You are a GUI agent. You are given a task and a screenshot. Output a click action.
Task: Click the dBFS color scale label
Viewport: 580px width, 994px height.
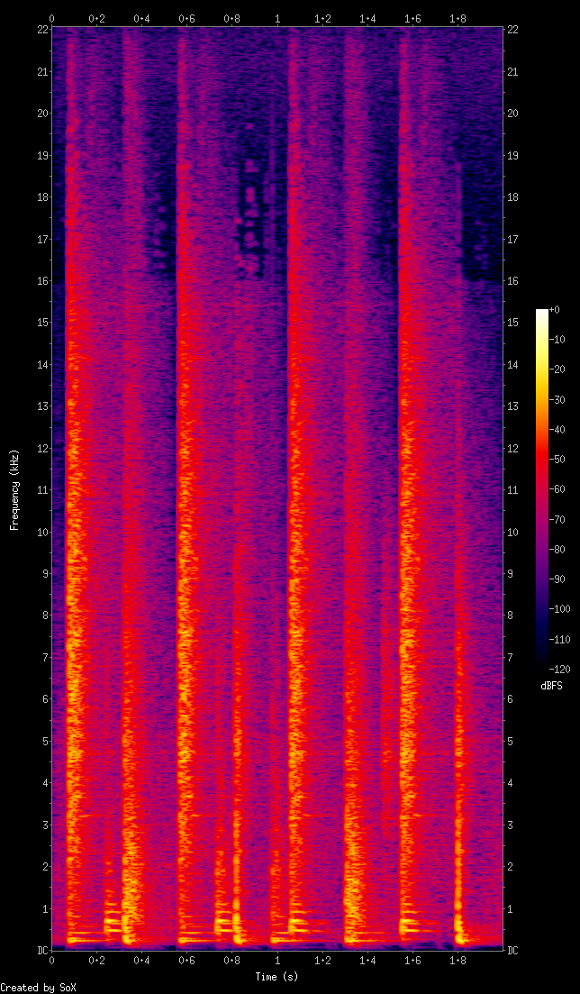tap(549, 686)
